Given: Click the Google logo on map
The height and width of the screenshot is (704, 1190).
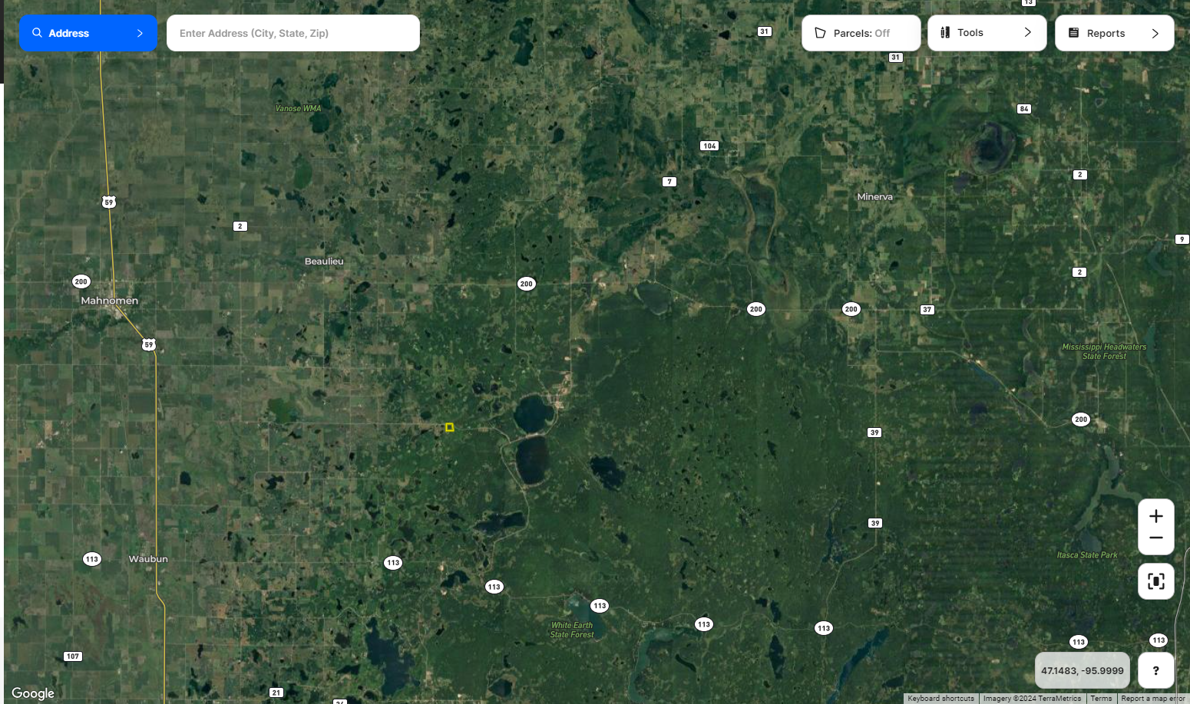Looking at the screenshot, I should (x=33, y=693).
